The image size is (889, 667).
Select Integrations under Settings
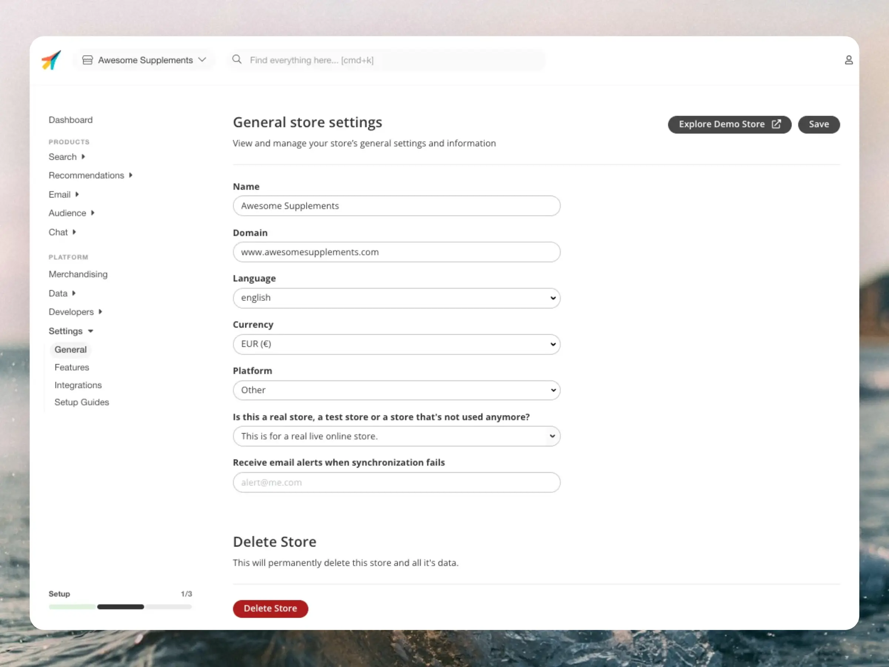tap(78, 385)
